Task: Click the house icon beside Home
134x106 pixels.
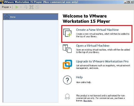Action: 7,17
